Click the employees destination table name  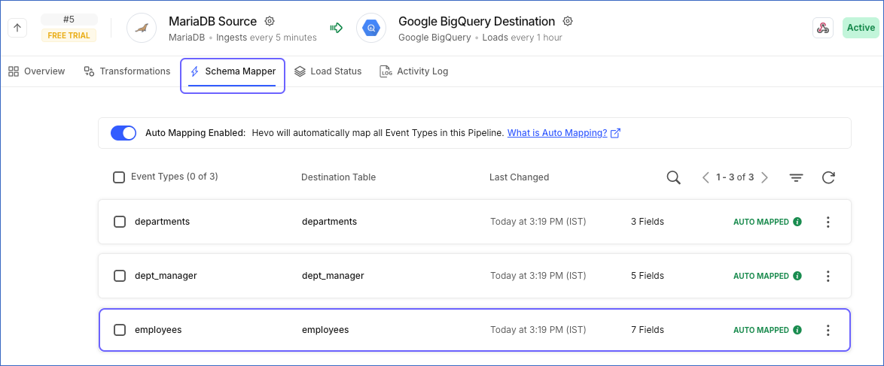point(326,330)
